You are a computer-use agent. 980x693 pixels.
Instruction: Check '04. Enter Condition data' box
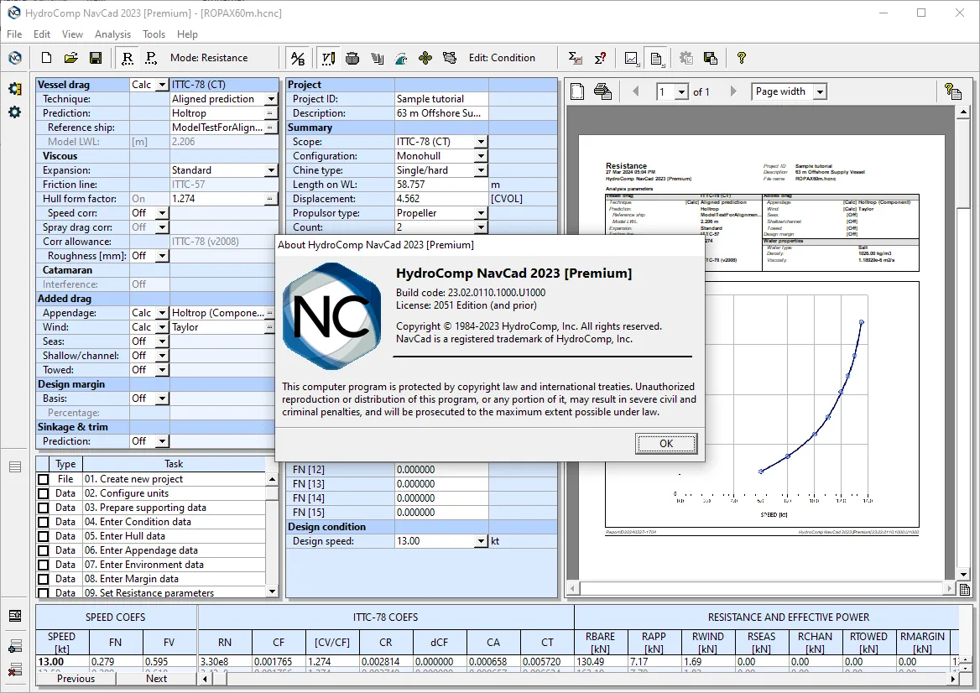43,522
